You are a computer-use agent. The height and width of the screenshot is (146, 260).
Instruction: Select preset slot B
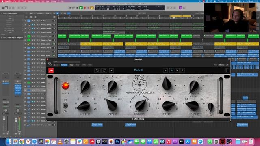(182, 71)
